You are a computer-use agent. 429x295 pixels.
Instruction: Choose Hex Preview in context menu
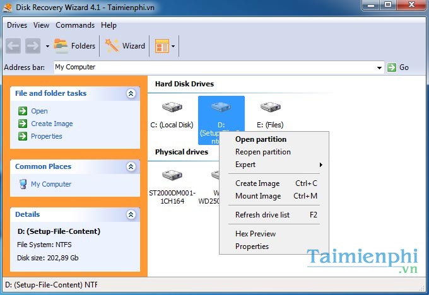274,234
